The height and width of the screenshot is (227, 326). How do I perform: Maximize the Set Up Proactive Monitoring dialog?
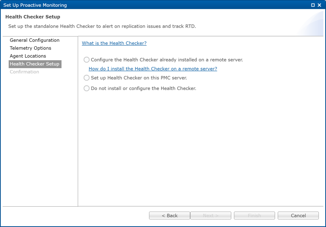point(313,5)
